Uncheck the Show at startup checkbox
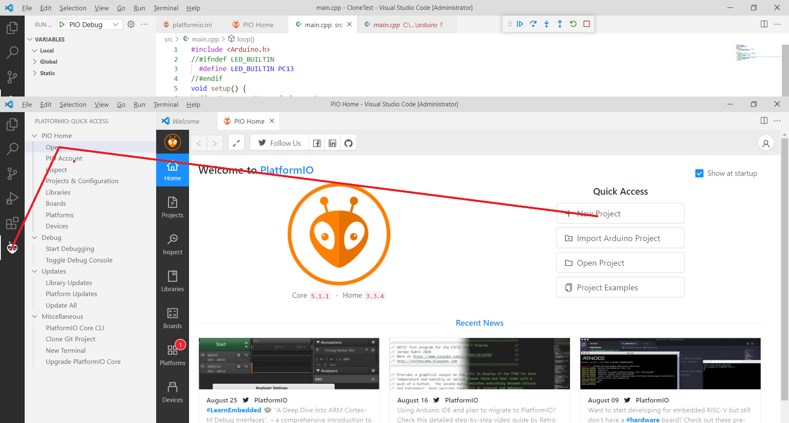 point(699,173)
